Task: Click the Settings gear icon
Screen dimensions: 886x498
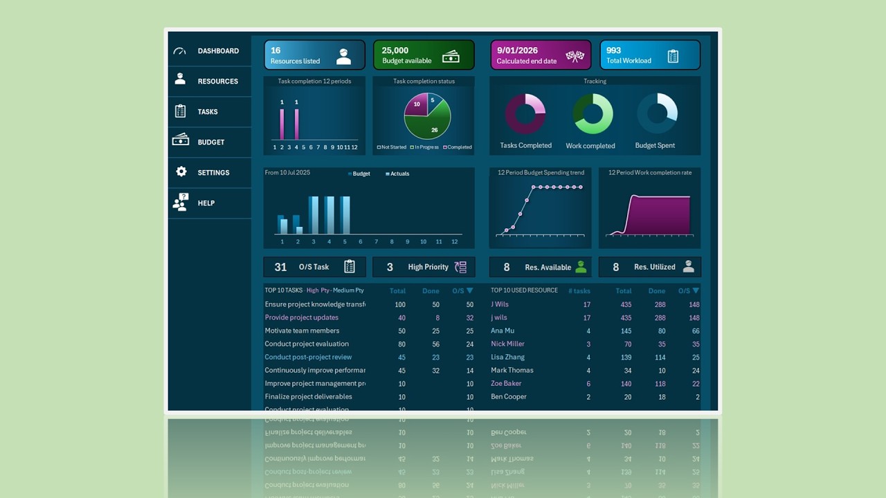Action: tap(181, 172)
